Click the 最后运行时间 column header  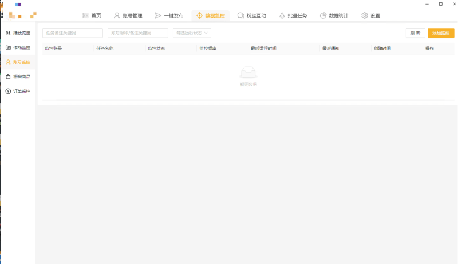tap(263, 49)
